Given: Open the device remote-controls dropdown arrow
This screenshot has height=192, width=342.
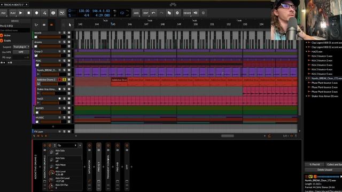Looking at the screenshot, I should 80,145.
